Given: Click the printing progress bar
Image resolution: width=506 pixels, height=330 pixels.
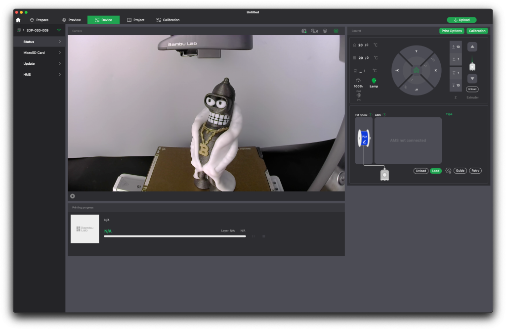Looking at the screenshot, I should point(175,236).
